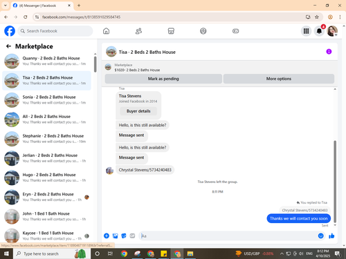The width and height of the screenshot is (346, 259).
Task: Open the Jerlian conversation
Action: 46,158
